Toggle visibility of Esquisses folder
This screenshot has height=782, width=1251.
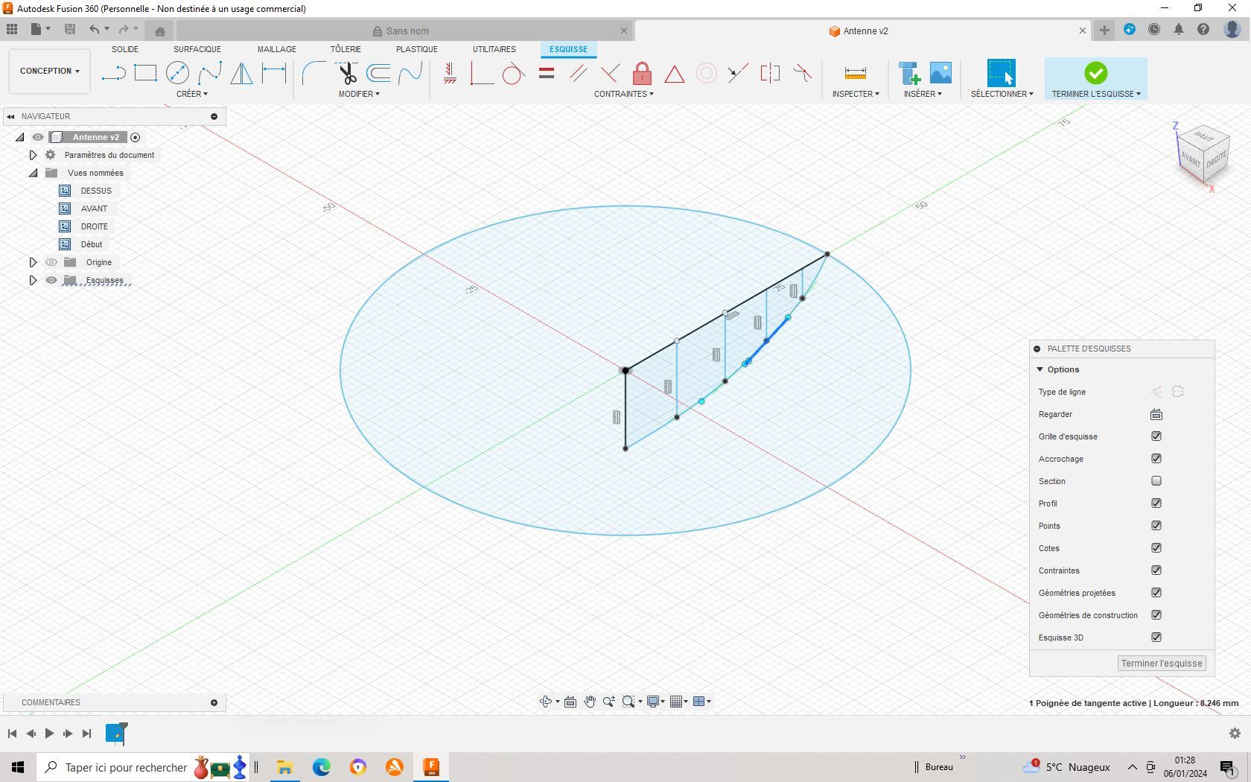[51, 281]
